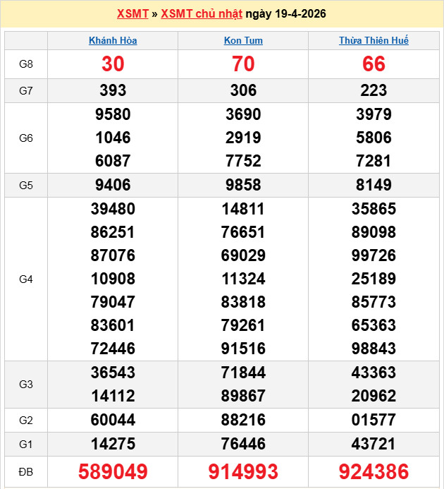The image size is (444, 489).
Task: Select the G8 number 66 for Thừa Thiên Huế
Action: tap(374, 64)
